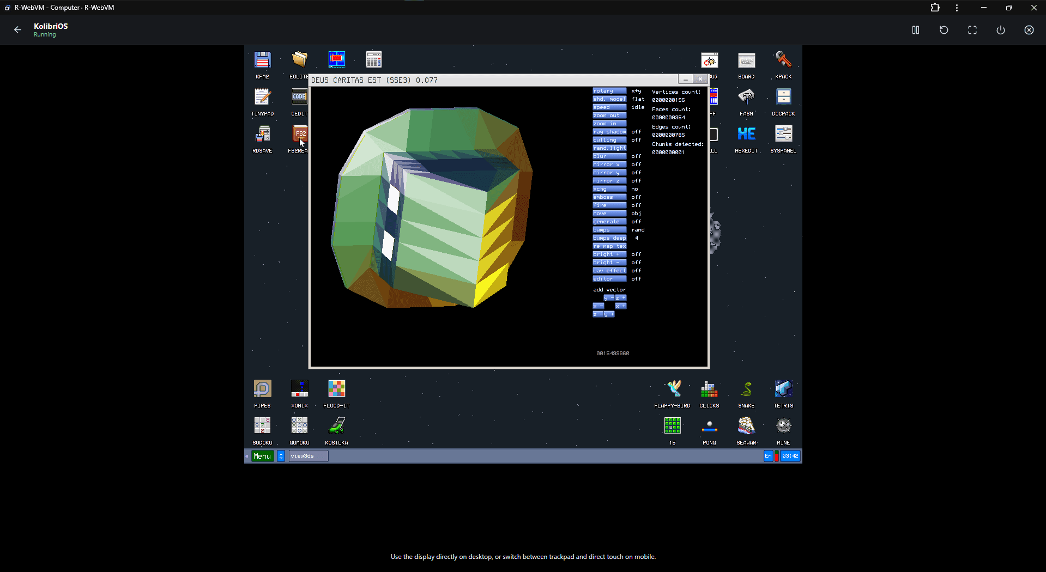Switch the En keyboard layout indicator

tap(768, 457)
